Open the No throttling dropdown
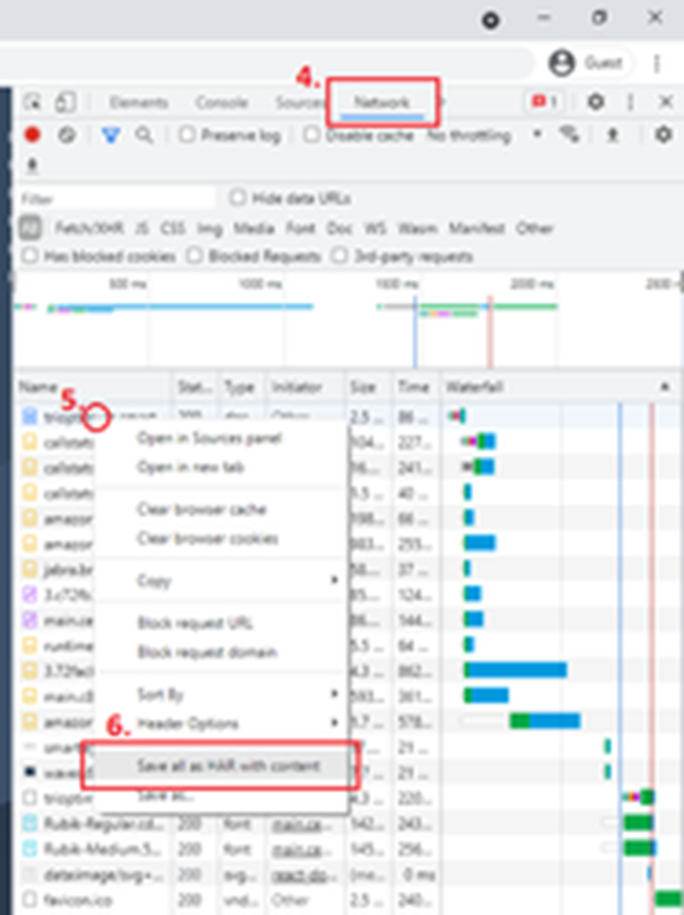684x915 pixels. click(x=484, y=135)
